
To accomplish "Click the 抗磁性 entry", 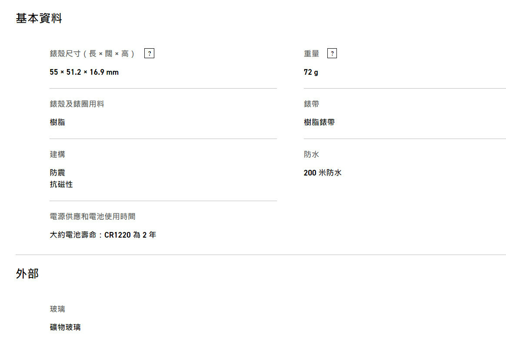I will pyautogui.click(x=61, y=185).
